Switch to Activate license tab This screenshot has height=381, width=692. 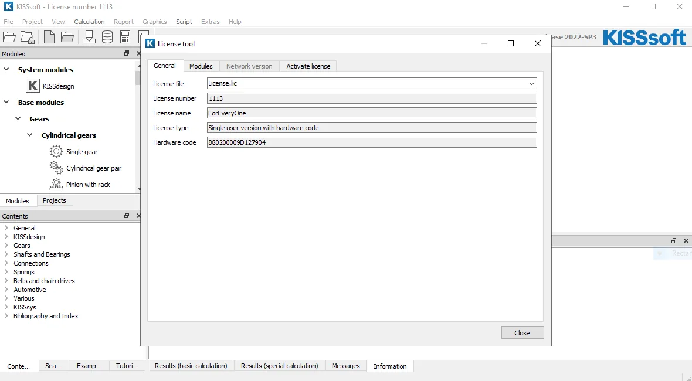coord(308,66)
